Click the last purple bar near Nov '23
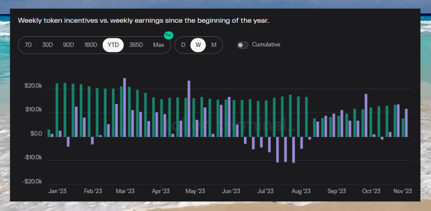431x211 pixels. [406, 122]
